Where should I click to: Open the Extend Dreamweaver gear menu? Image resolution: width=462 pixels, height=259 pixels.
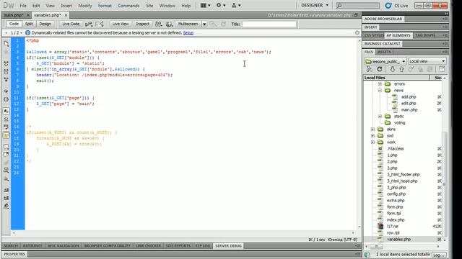tap(221, 5)
